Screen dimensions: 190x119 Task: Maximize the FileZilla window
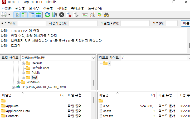pos(174,2)
